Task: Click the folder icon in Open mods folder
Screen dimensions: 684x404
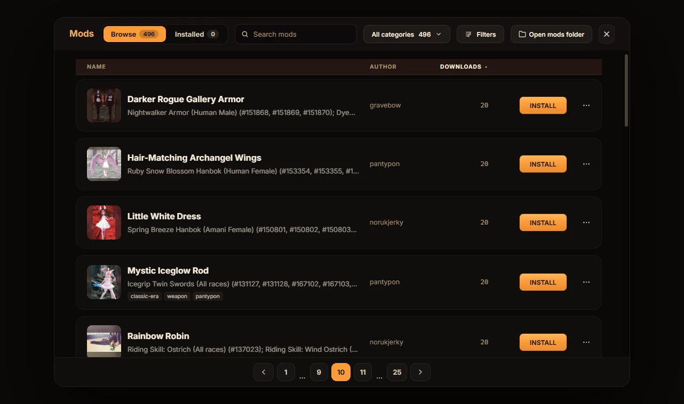Action: click(x=522, y=34)
